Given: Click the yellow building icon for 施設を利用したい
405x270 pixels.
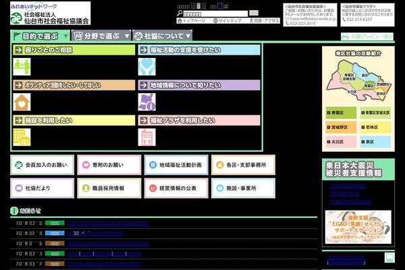Looking at the screenshot, I should pos(22,137).
